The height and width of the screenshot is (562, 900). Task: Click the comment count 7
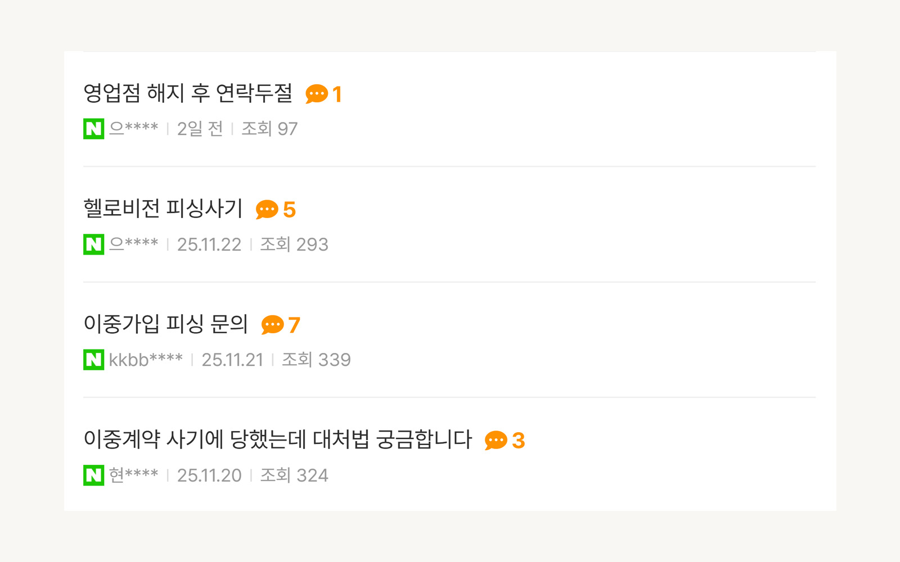[x=294, y=325]
